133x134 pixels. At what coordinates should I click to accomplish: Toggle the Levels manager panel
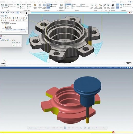pos(74,4)
